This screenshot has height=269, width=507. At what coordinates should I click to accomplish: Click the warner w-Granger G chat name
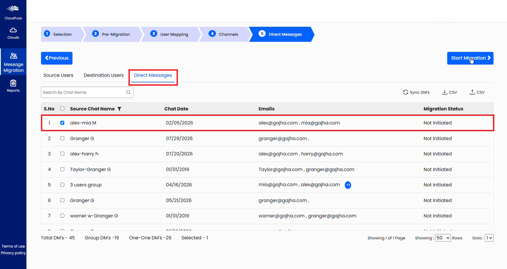coord(94,216)
